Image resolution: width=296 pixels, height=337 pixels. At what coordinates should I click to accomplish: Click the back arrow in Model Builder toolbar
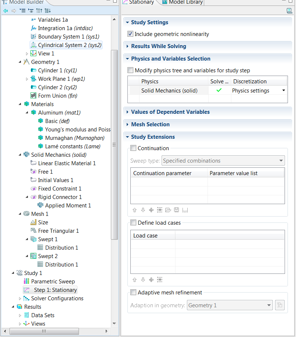[6, 11]
